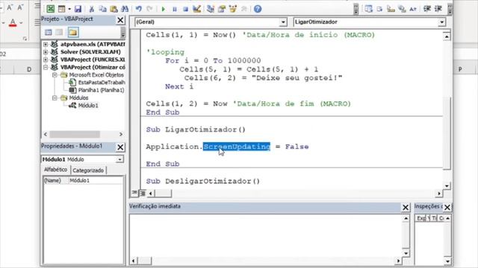Click the Copy icon in toolbar
This screenshot has width=478, height=268.
pos(103,9)
